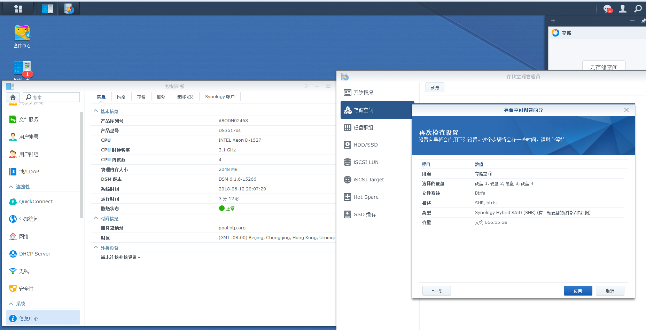Click 取消 to cancel the wizard
Screen dimensions: 646x330
[x=610, y=291]
